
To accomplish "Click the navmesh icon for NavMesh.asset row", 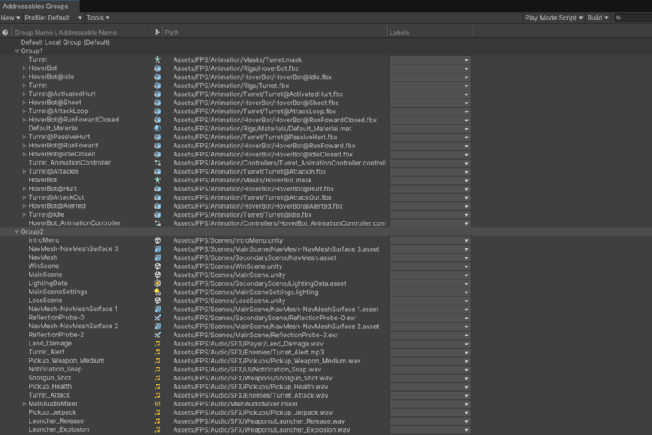I will click(x=157, y=257).
